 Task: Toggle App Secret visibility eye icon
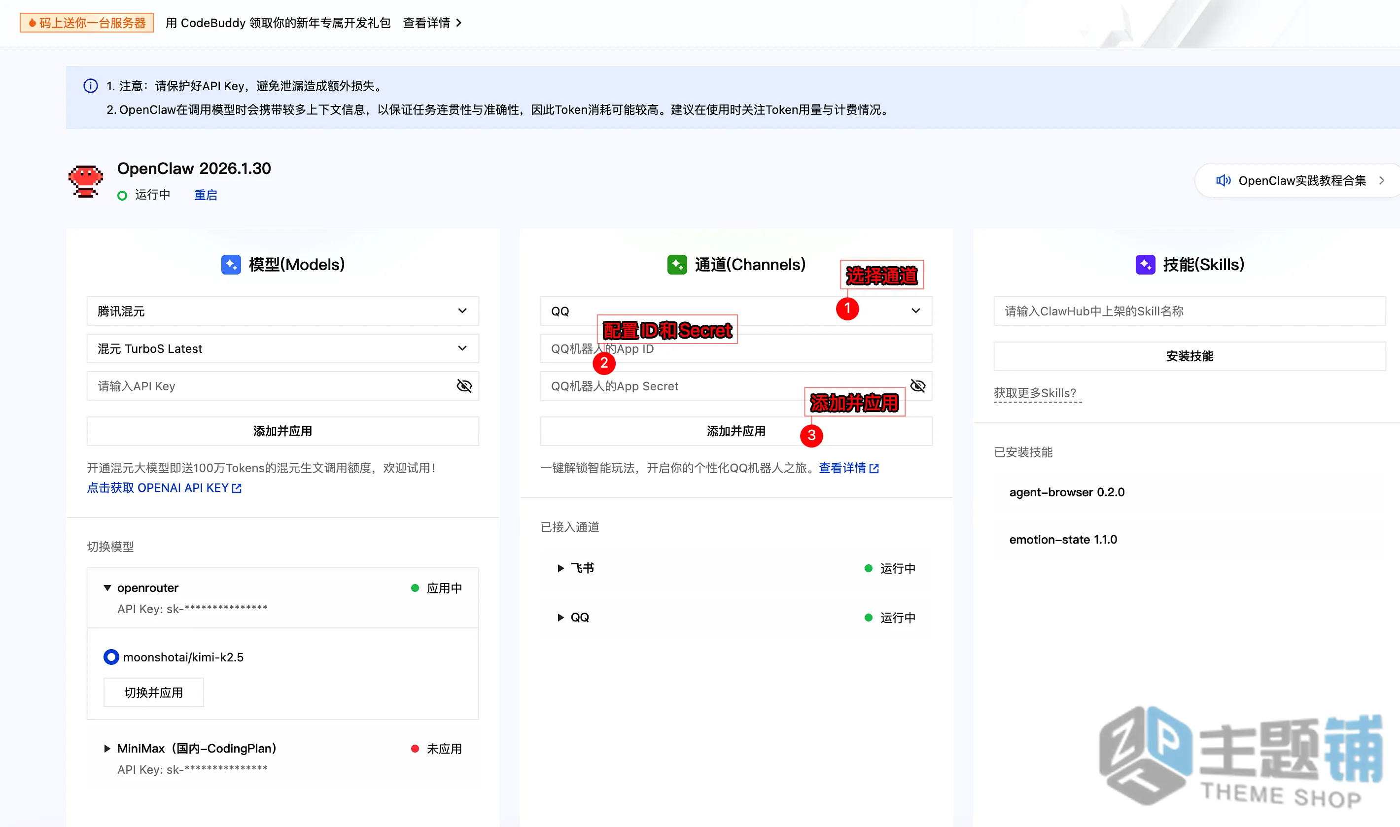[x=917, y=385]
